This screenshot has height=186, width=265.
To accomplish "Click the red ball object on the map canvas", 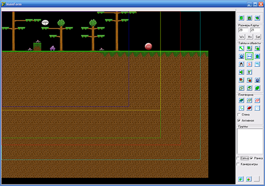I will 148,46.
